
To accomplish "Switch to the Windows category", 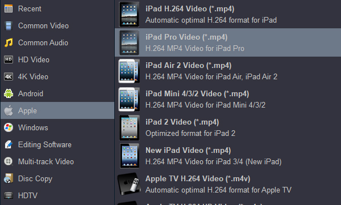I will tap(57, 127).
